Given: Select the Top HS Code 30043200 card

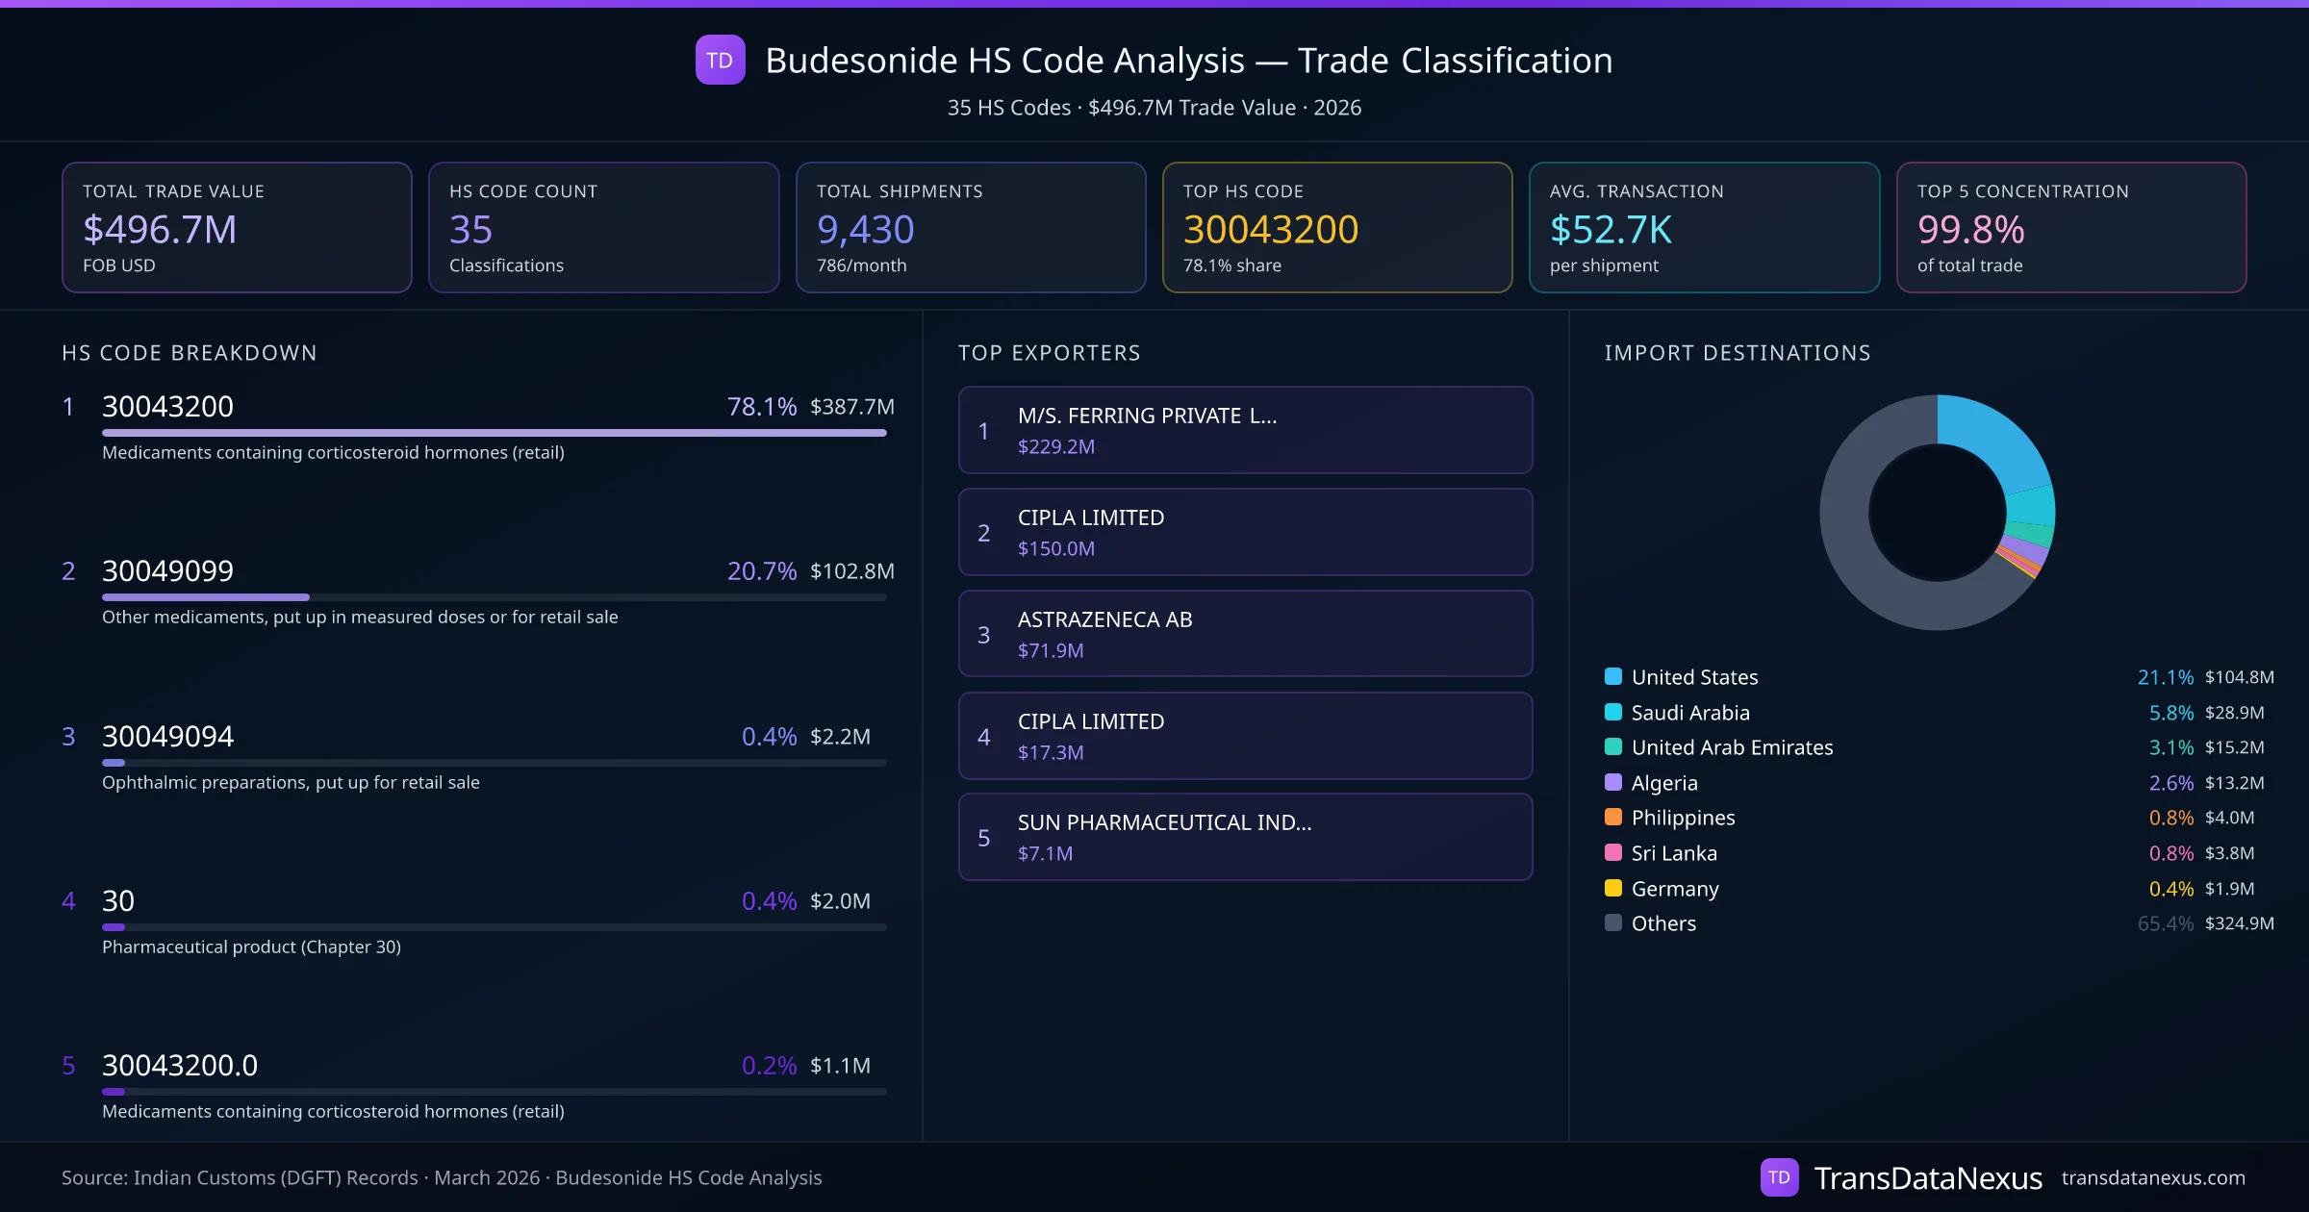Looking at the screenshot, I should (1336, 227).
